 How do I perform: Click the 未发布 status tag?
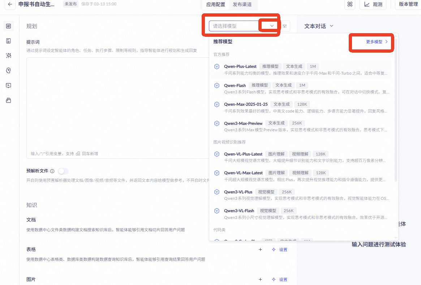[x=70, y=4]
